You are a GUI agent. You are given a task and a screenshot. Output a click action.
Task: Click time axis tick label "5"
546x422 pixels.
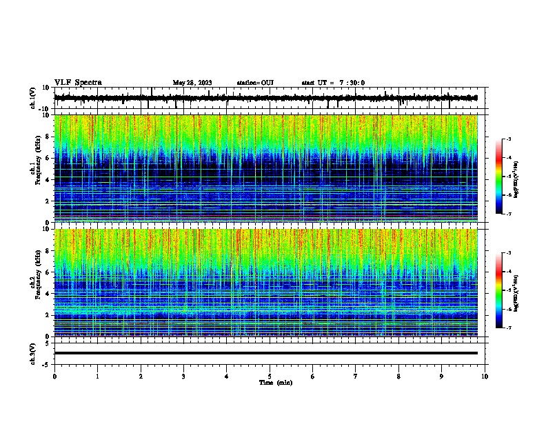pos(270,376)
